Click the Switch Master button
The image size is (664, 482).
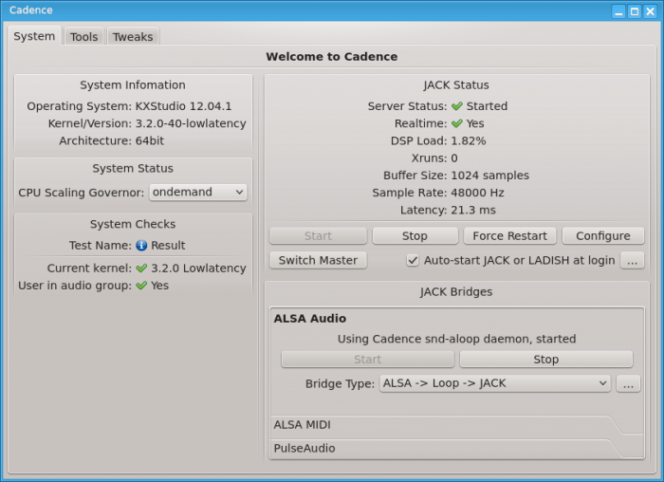coord(318,261)
